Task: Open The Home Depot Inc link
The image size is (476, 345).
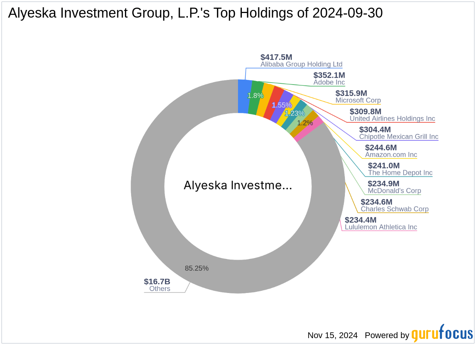Action: pyautogui.click(x=400, y=172)
